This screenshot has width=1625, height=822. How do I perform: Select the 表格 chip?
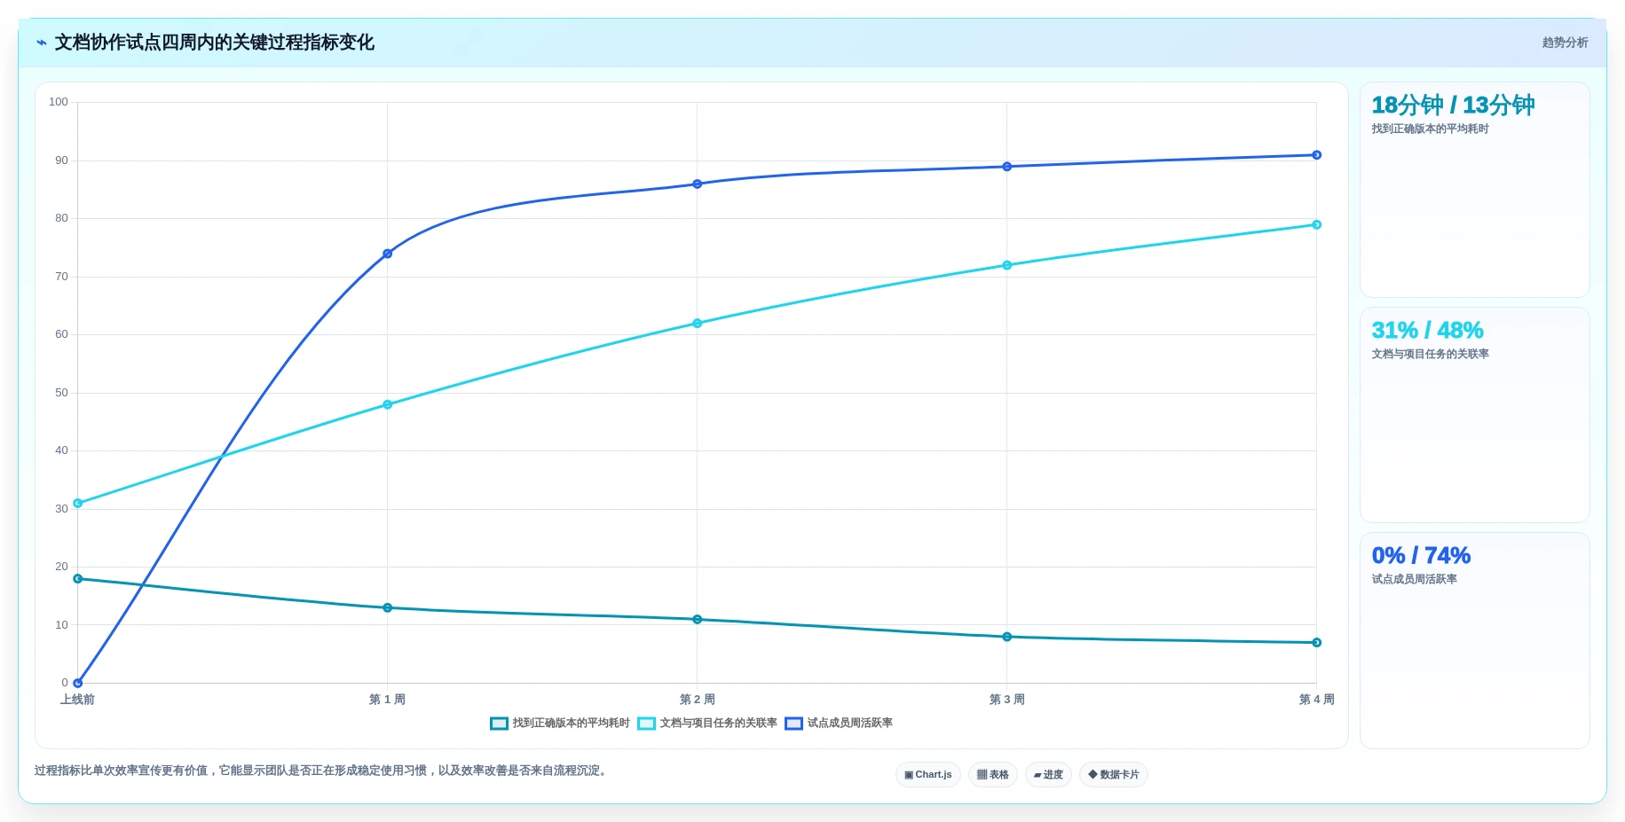point(993,775)
